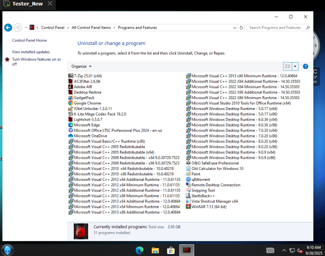Image resolution: width=325 pixels, height=256 pixels.
Task: Click the K-Lite Mega Codec Pack icon
Action: [x=71, y=114]
